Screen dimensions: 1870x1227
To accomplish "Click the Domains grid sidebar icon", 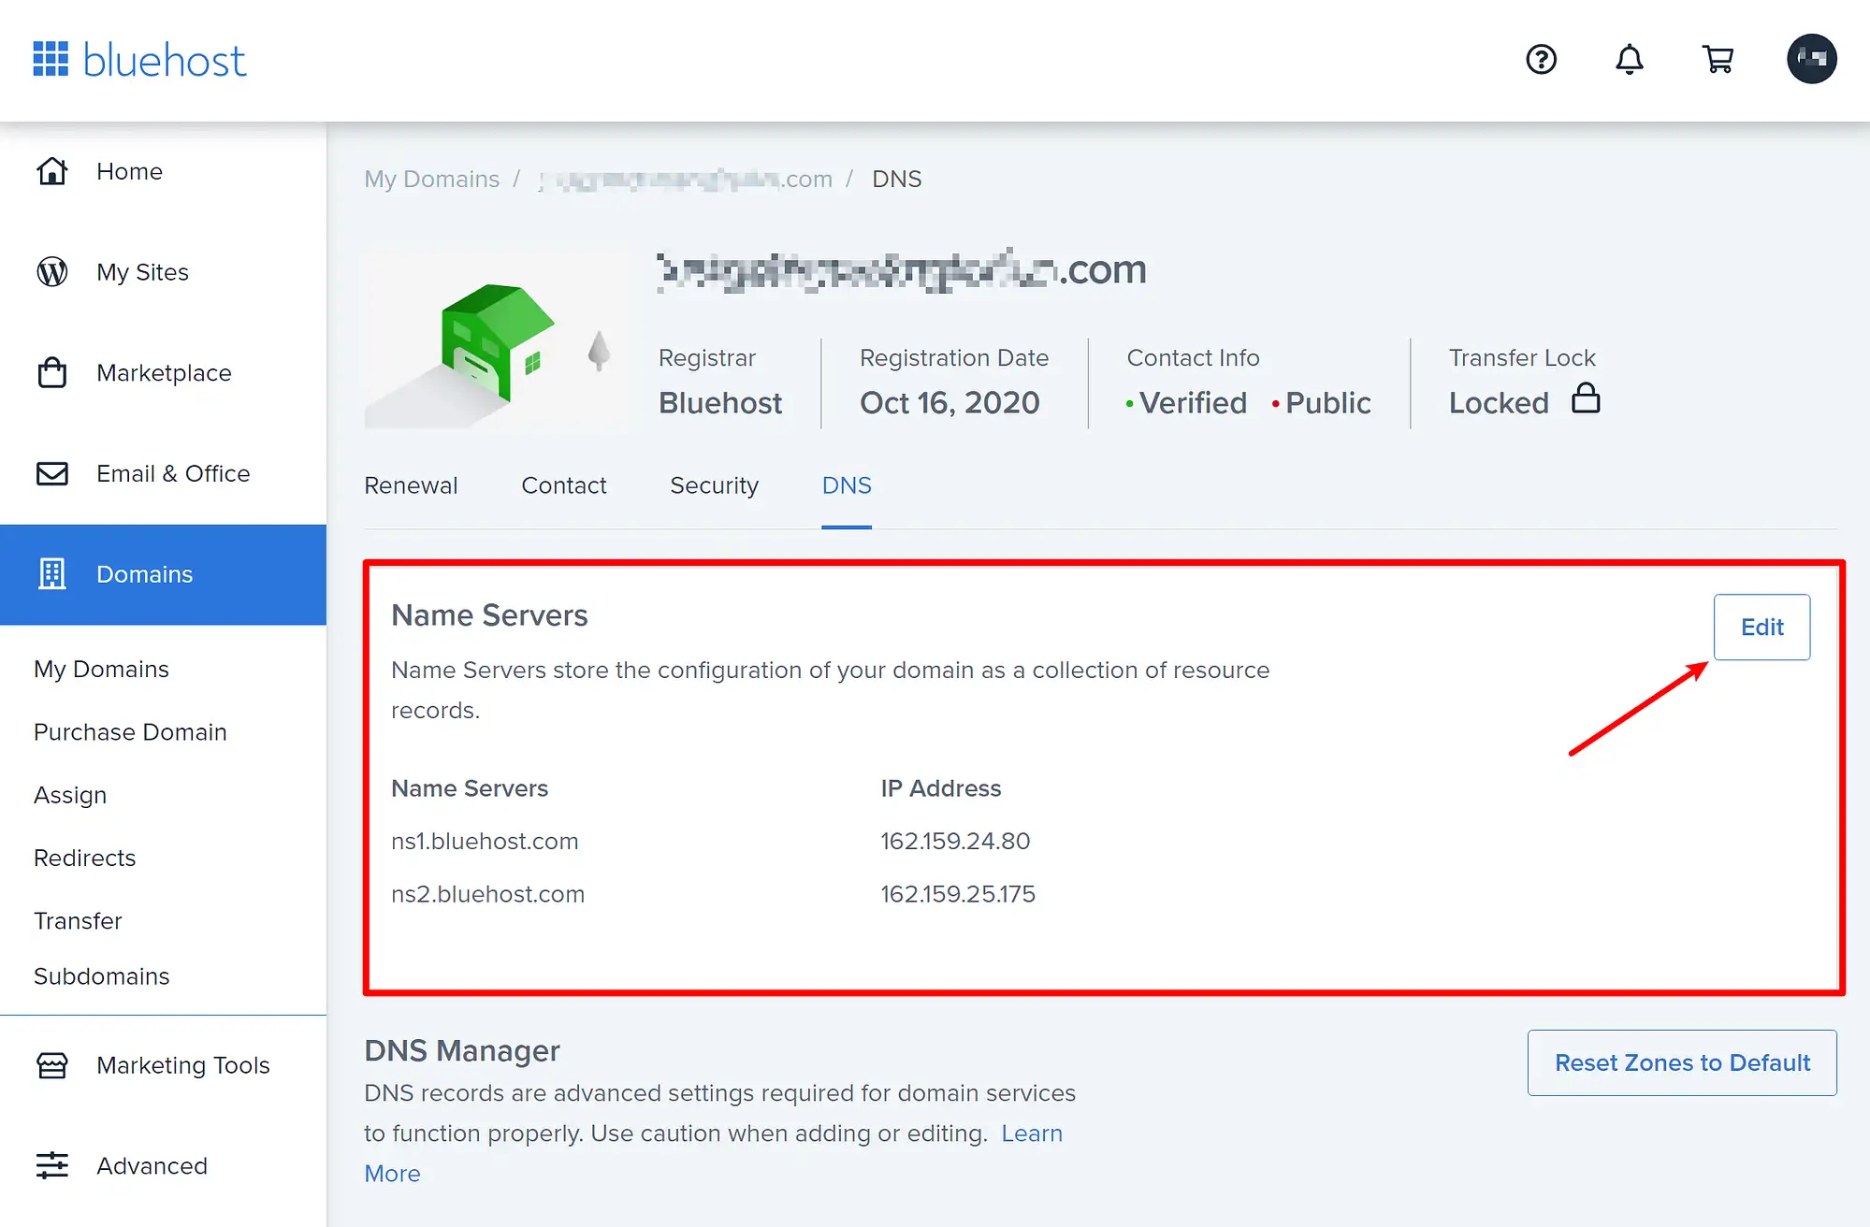I will click(x=52, y=574).
